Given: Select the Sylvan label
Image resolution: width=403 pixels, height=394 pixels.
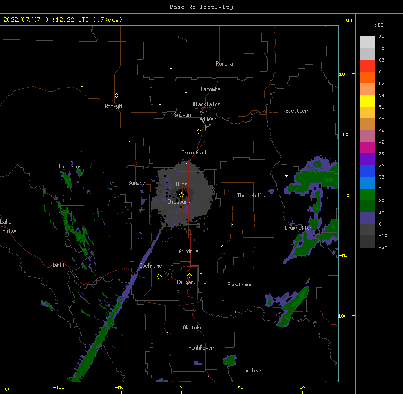Looking at the screenshot, I should click(182, 115).
